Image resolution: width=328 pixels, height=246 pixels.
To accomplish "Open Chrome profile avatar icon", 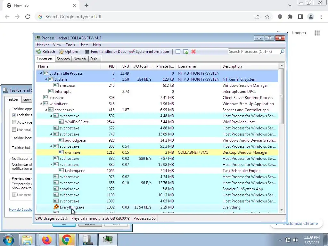I will pos(311,17).
